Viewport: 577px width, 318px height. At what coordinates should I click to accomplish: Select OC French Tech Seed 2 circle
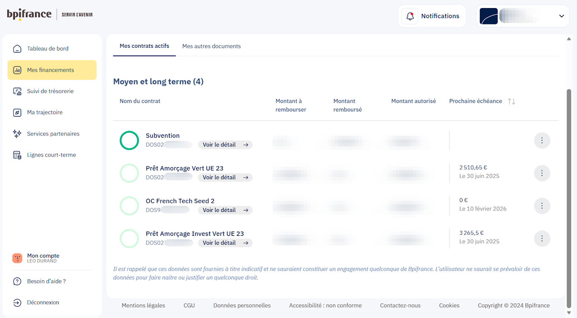(x=129, y=206)
